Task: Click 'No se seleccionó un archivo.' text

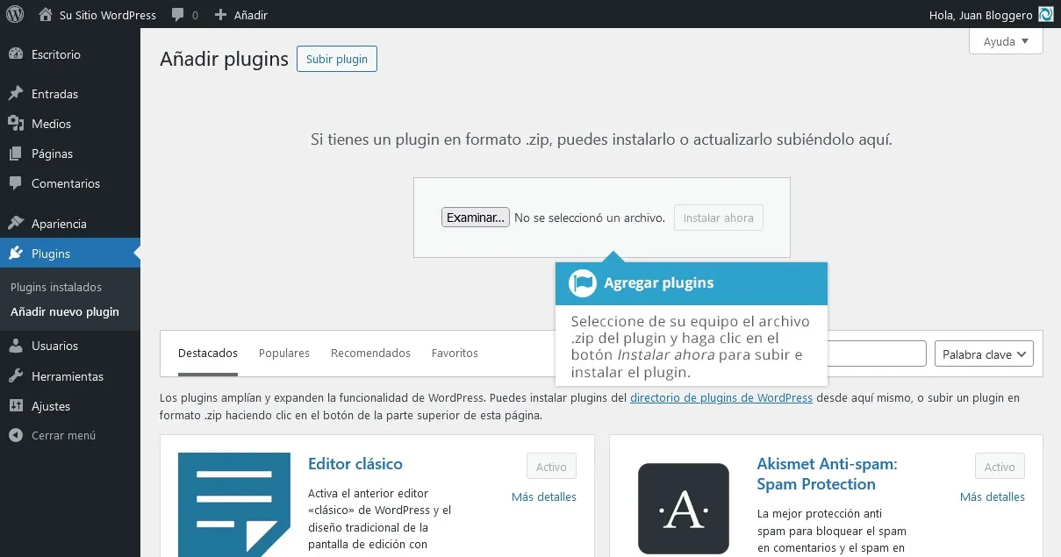Action: [590, 218]
